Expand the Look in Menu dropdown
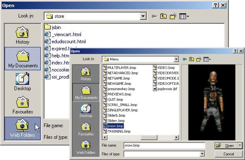The image size is (245, 160). (176, 59)
